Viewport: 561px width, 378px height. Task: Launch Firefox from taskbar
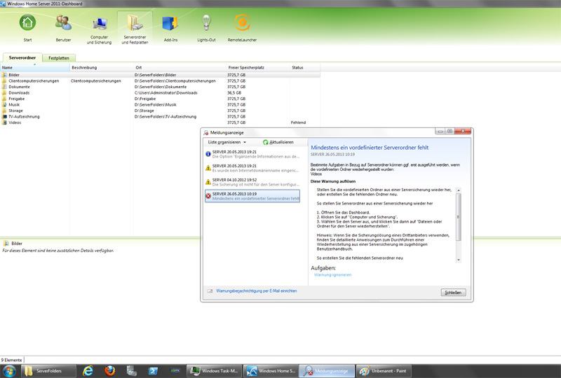click(110, 371)
